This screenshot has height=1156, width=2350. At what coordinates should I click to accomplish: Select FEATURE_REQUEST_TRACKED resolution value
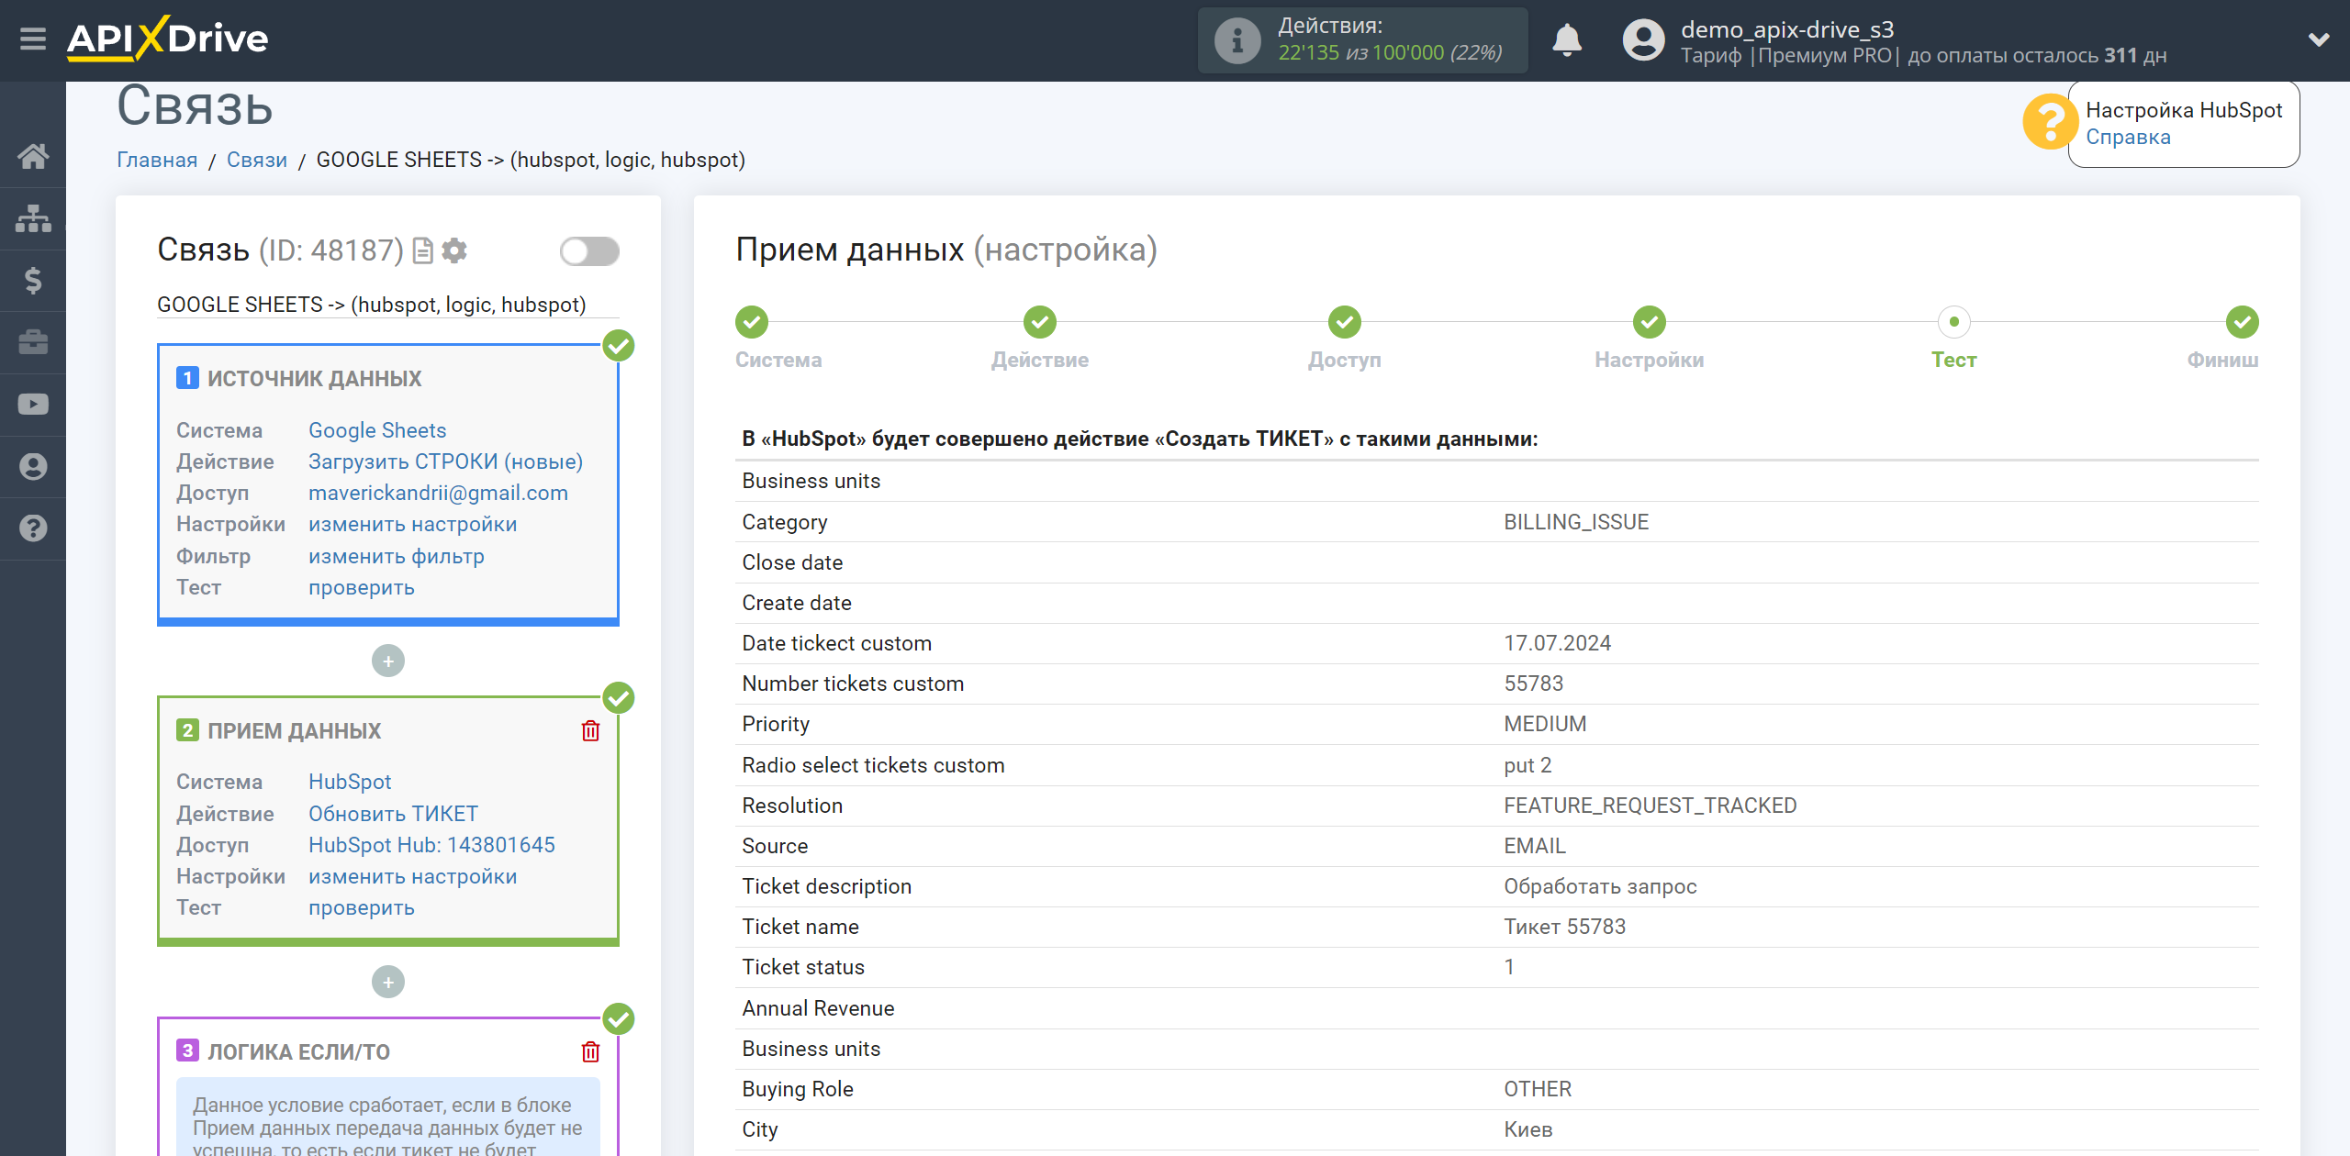tap(1650, 806)
